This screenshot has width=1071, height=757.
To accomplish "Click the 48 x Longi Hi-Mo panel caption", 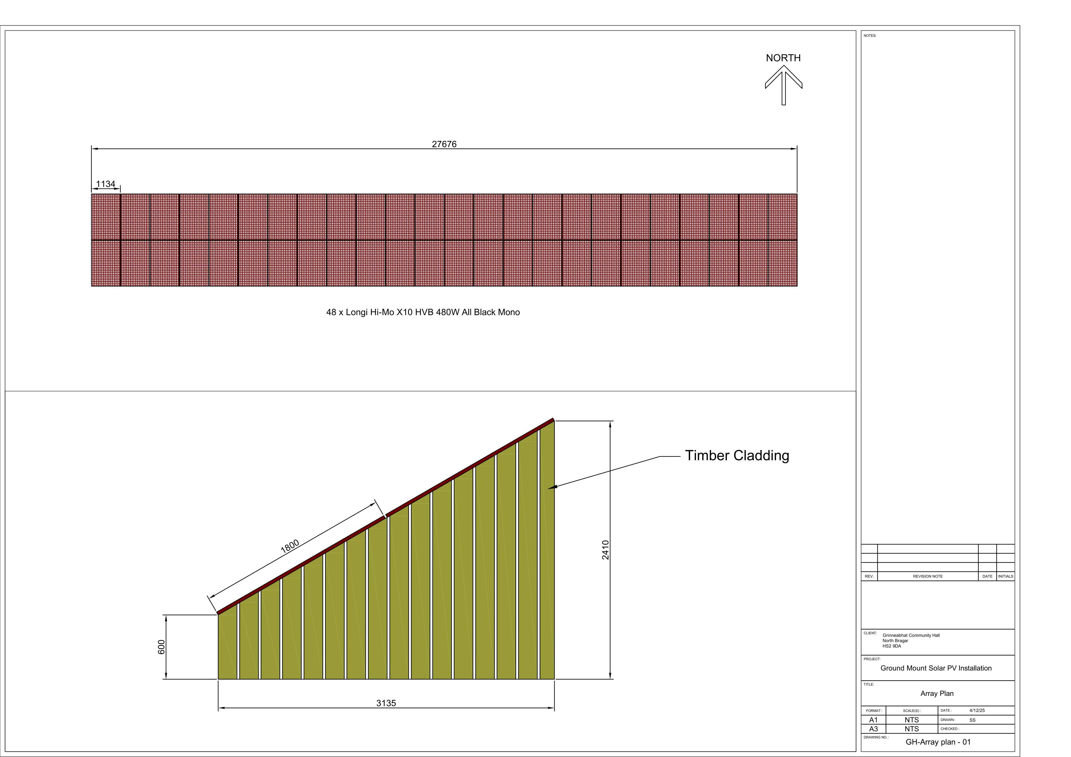I will [423, 312].
